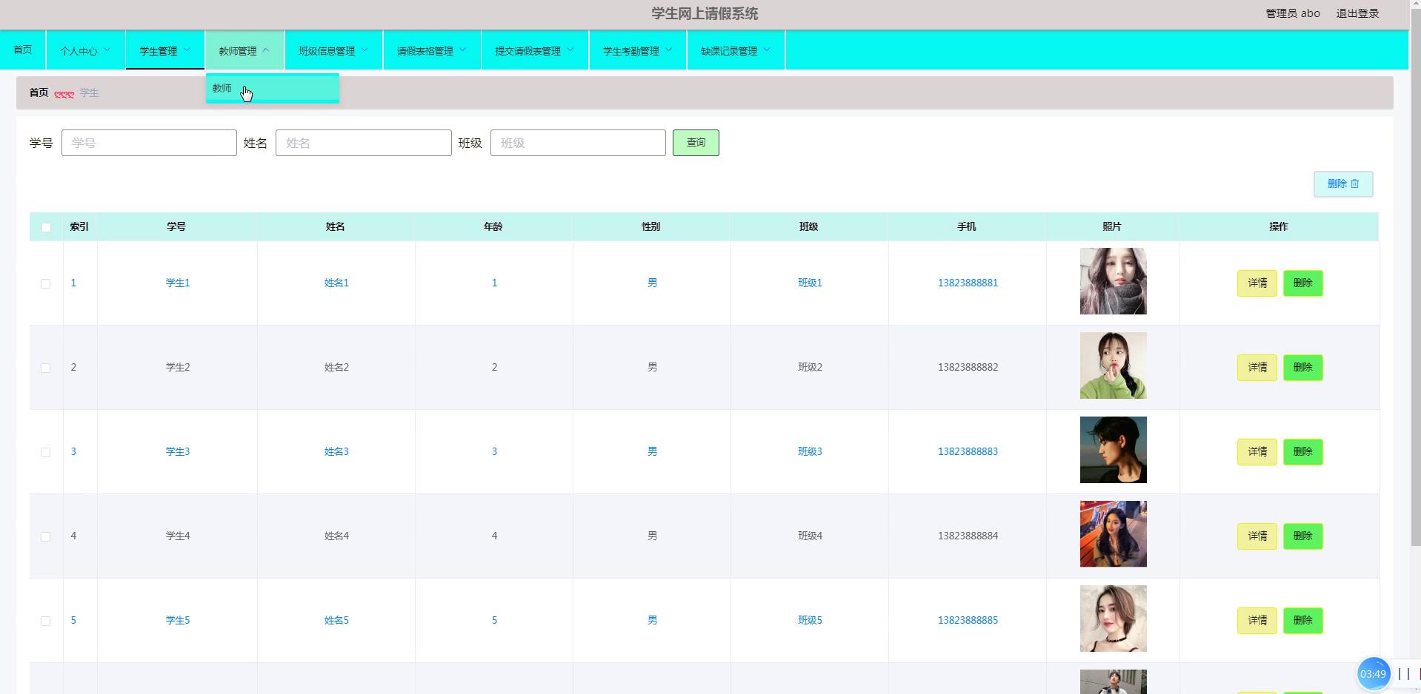This screenshot has width=1421, height=694.
Task: Open the photo thumbnail for 学生4
Action: [x=1113, y=534]
